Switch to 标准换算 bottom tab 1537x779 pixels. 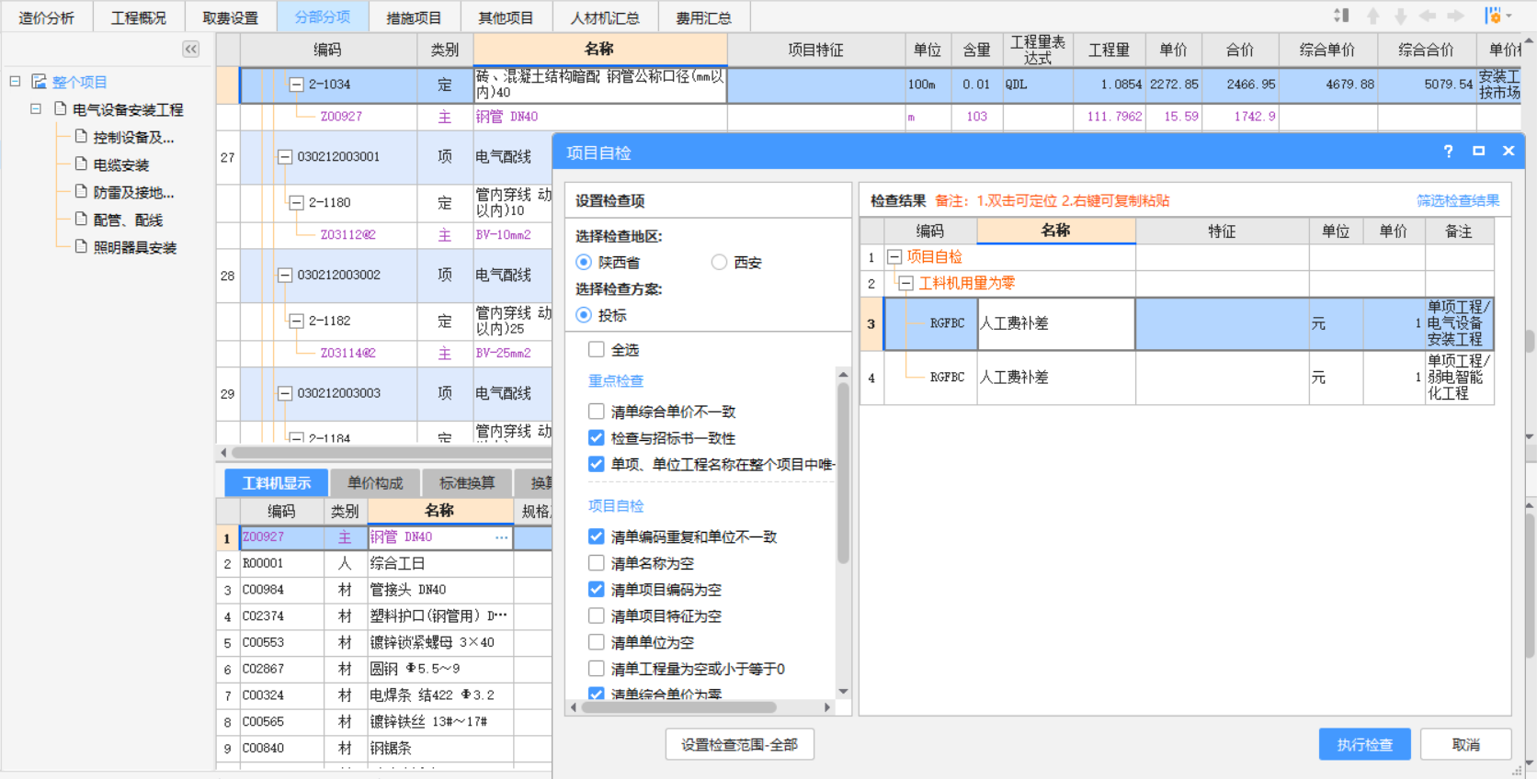click(467, 482)
